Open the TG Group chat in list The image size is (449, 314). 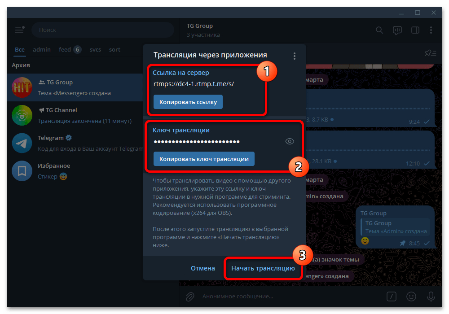click(x=75, y=87)
